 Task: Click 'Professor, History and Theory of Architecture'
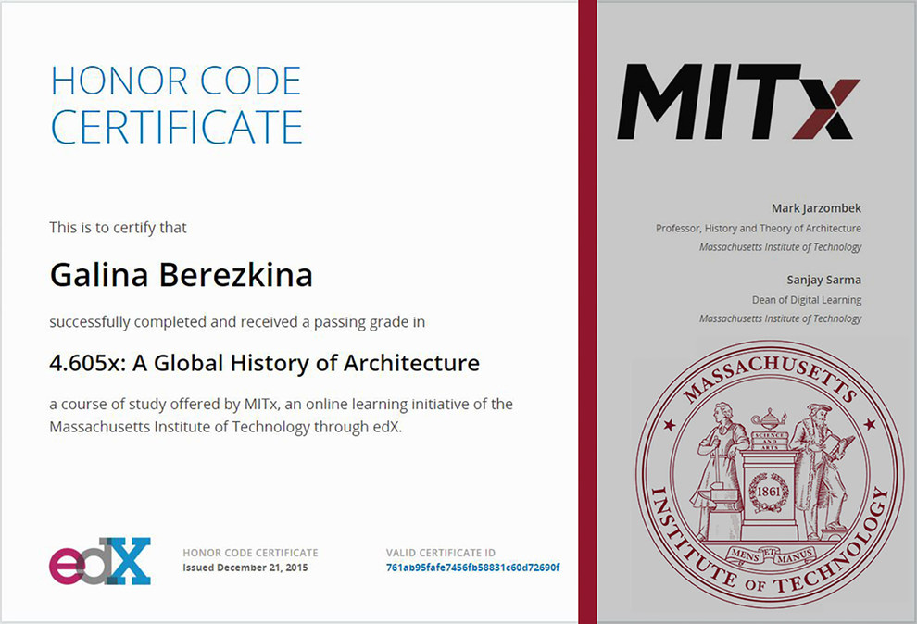click(x=758, y=228)
